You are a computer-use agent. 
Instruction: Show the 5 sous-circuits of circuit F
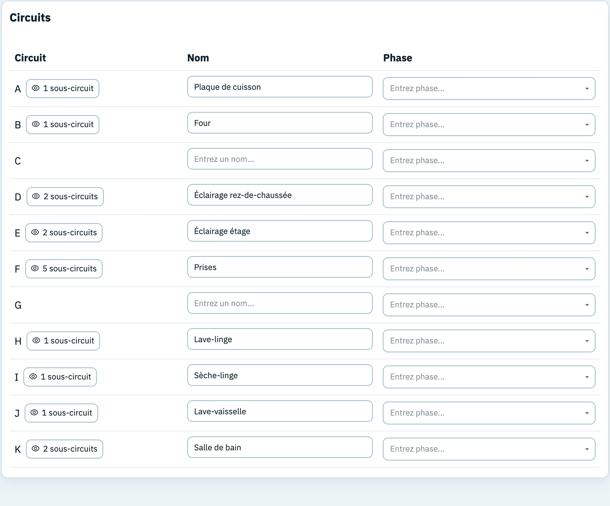click(64, 269)
